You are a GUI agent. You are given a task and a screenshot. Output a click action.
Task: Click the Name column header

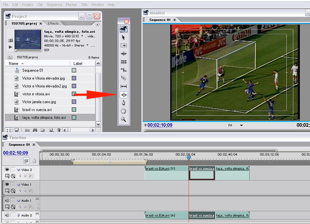coord(14,63)
